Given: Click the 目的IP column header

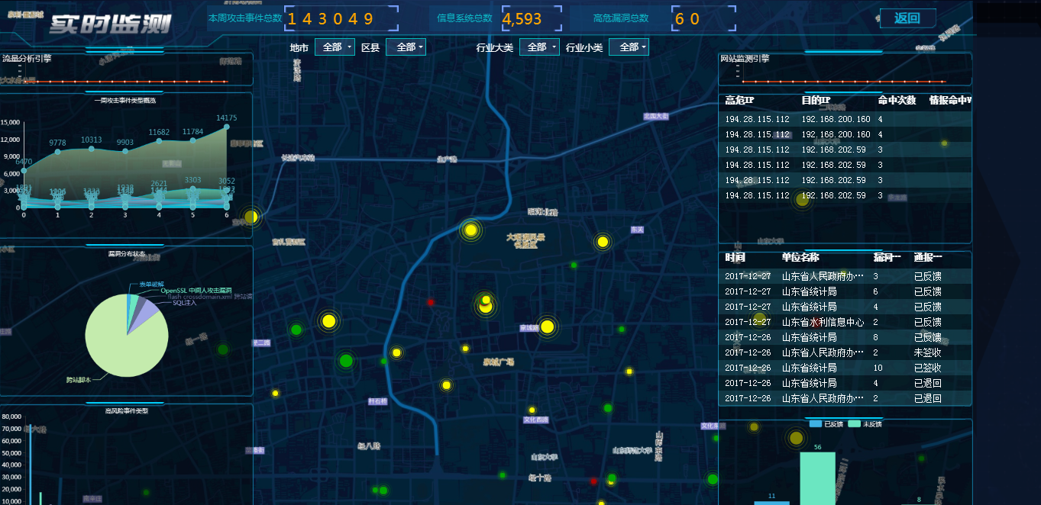Looking at the screenshot, I should (816, 100).
